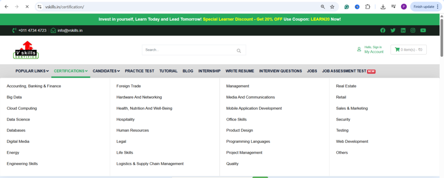Screen dimensions: 444x178
Task: Select Others category
Action: pos(342,152)
